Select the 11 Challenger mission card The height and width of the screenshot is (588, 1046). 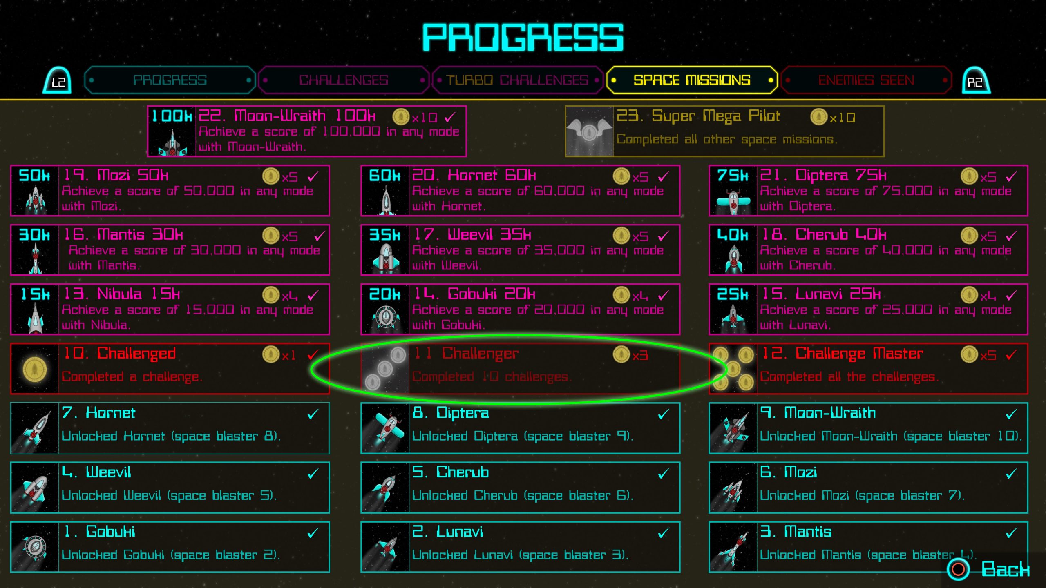click(521, 369)
